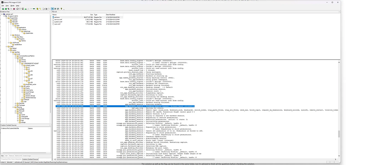Collapse the Users folder in tree
This screenshot has height=165, width=366.
[x=6, y=47]
